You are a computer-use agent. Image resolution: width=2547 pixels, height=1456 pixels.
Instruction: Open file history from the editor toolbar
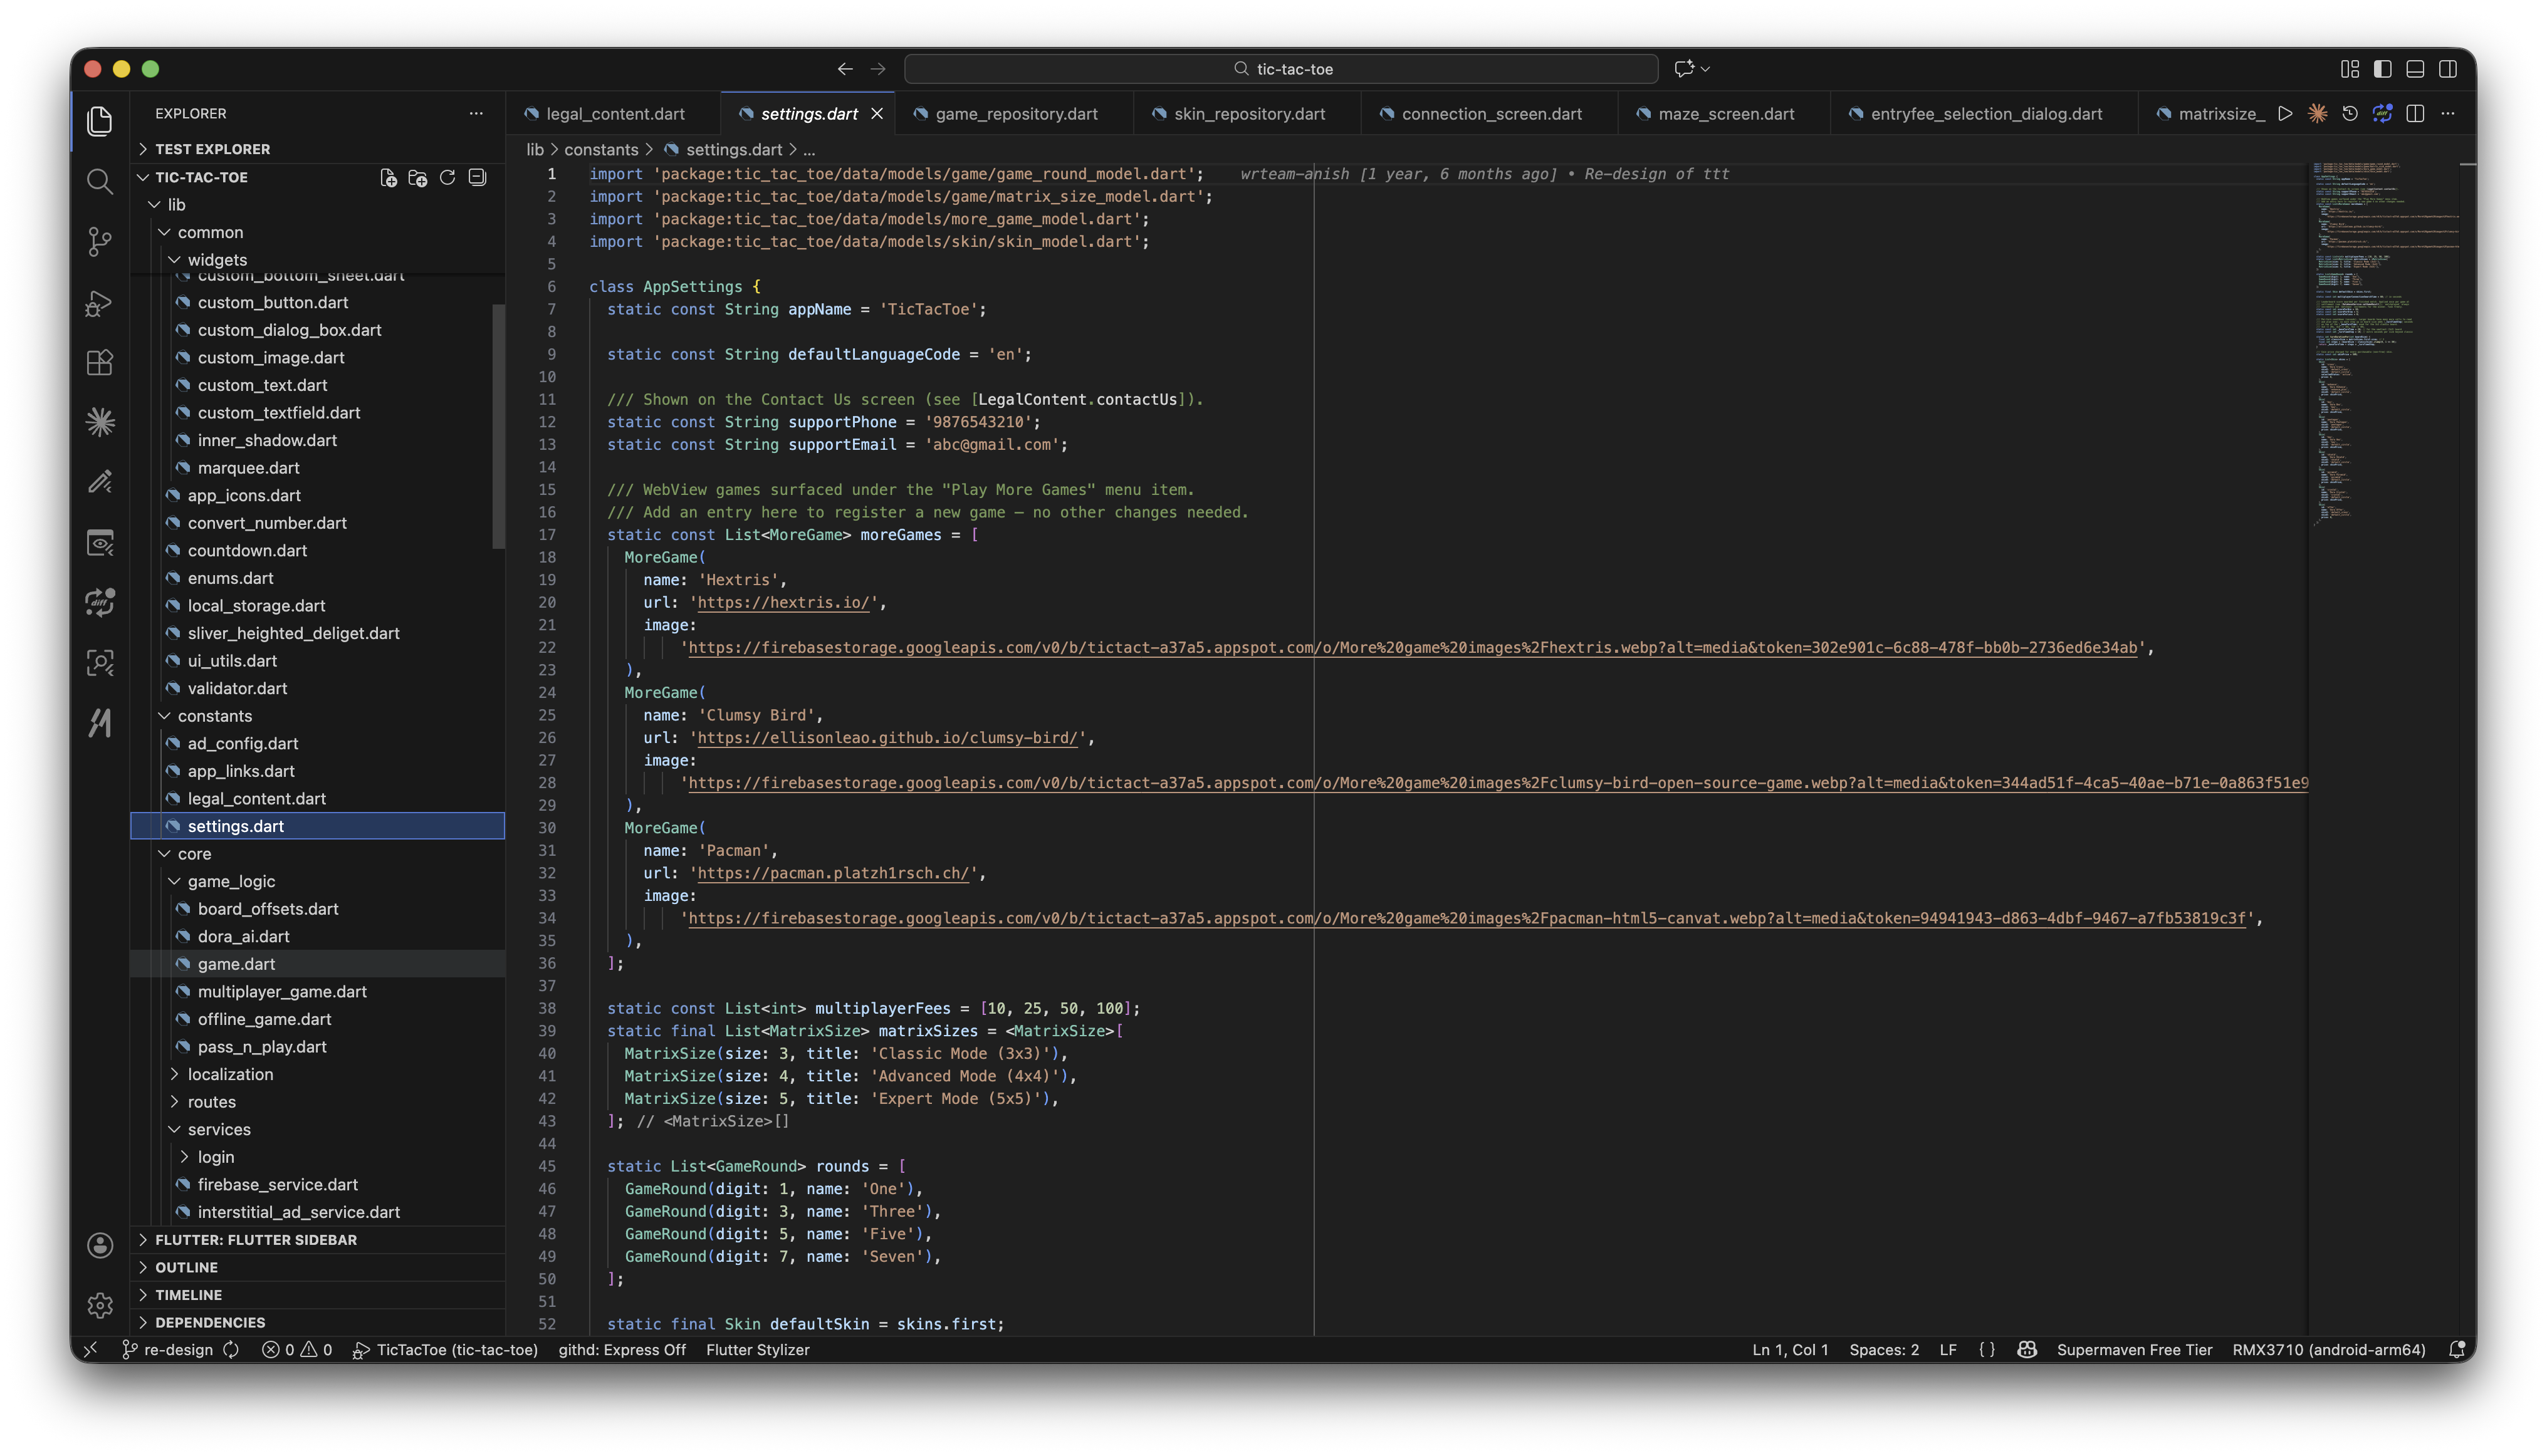pos(2350,114)
